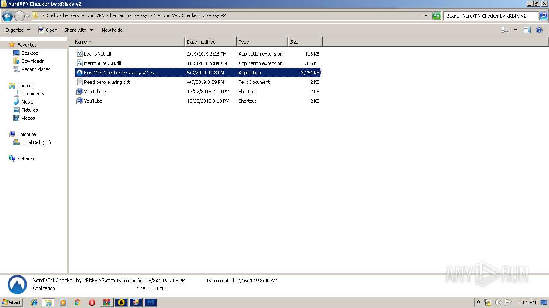This screenshot has height=308, width=549.
Task: Select MetroSuite 2.0.dll file icon
Action: pyautogui.click(x=80, y=63)
